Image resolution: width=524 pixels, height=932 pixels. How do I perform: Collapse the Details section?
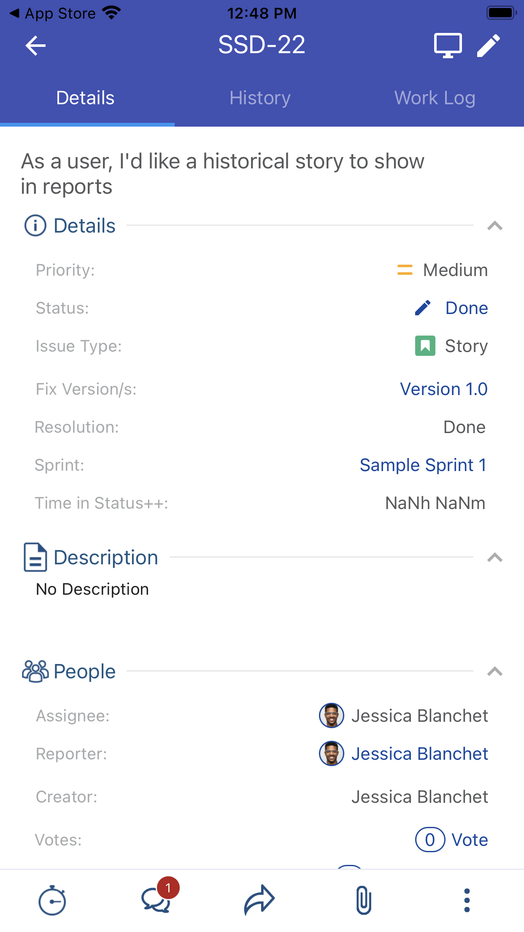coord(494,226)
